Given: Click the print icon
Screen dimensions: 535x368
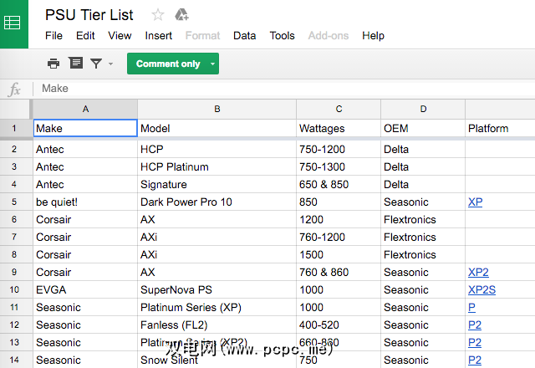Looking at the screenshot, I should [x=53, y=64].
